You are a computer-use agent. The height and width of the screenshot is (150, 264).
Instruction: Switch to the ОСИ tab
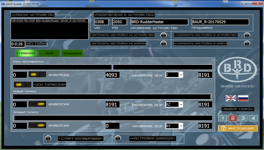point(49,53)
